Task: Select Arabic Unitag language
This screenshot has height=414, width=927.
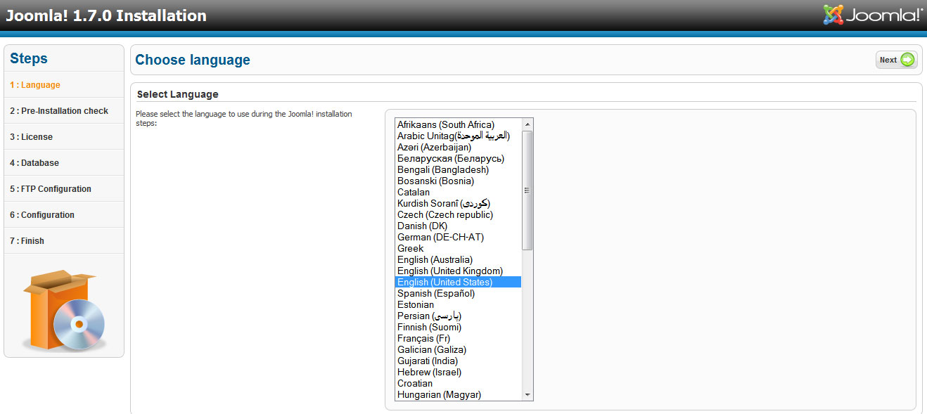Action: pyautogui.click(x=459, y=136)
